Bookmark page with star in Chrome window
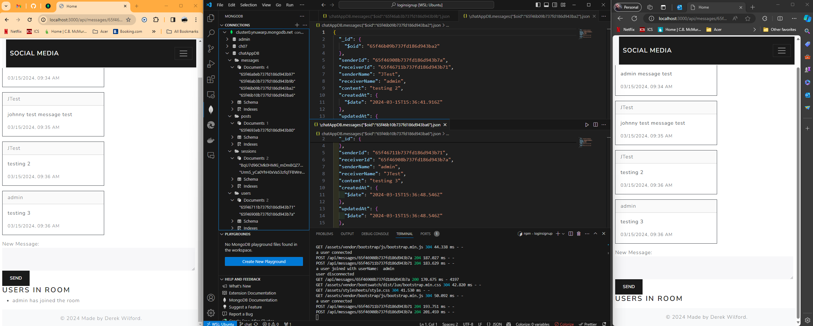 coord(128,20)
